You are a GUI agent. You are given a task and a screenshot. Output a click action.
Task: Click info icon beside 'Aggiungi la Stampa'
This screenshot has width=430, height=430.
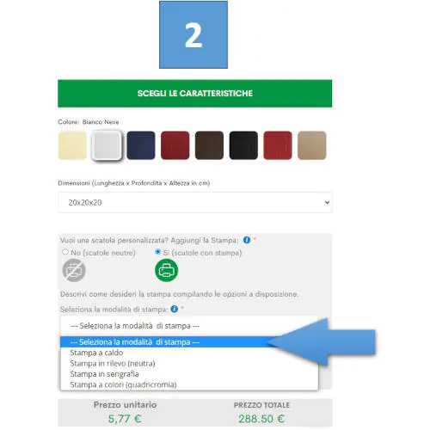[247, 240]
